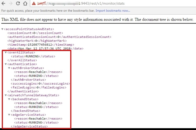Open the Import bookmarks now link
The image size is (196, 130).
113,11
